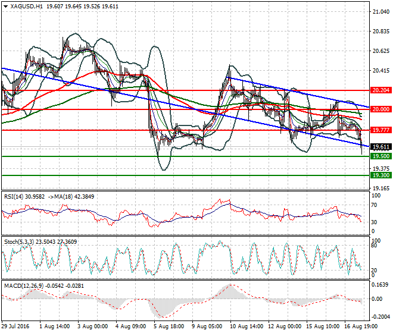Click the 20.415 price scale value
The width and height of the screenshot is (393, 333).
[x=381, y=71]
